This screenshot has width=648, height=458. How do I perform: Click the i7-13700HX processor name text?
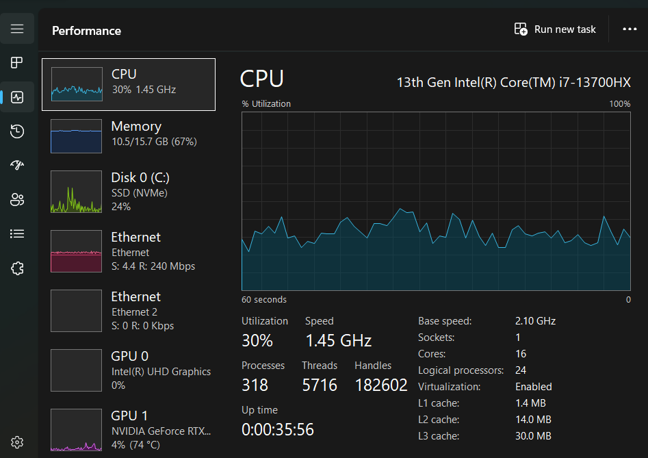pos(513,83)
